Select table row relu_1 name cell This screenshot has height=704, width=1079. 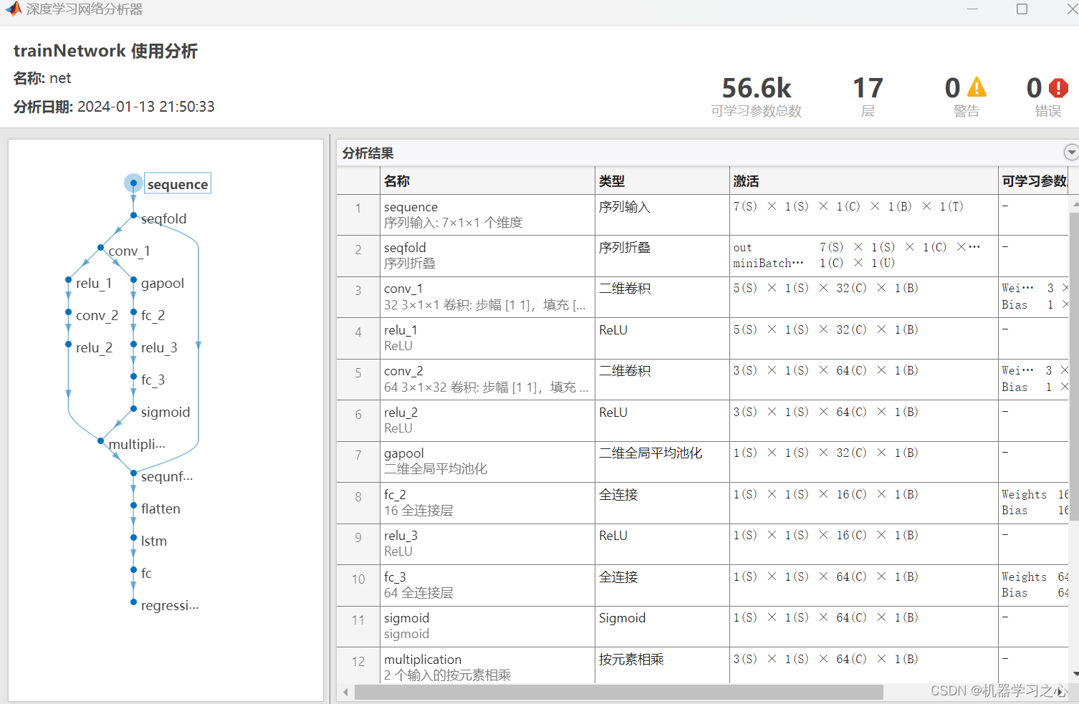[487, 338]
